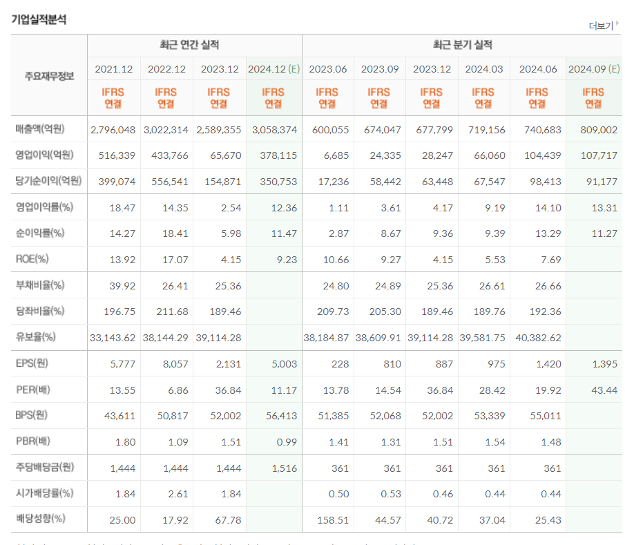Click the 2024.12 (E) annual column header
Viewport: 634px width, 545px height.
(273, 69)
